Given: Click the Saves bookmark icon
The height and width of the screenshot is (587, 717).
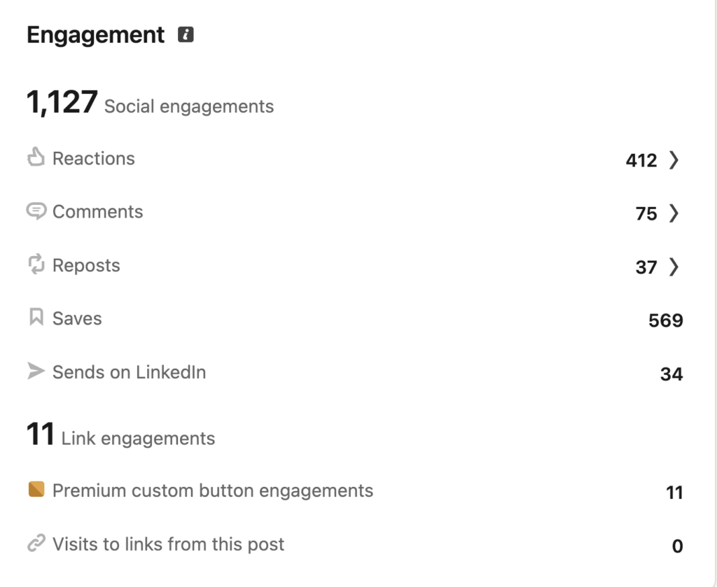Looking at the screenshot, I should tap(36, 317).
